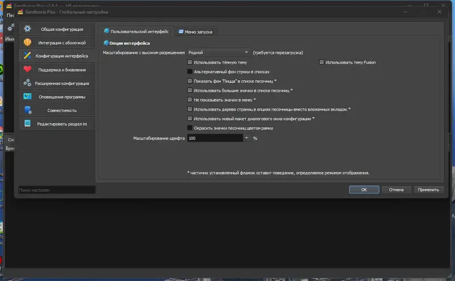Go to Расширенная конфигурация section
Screen dimensions: 455x281
pyautogui.click(x=57, y=83)
